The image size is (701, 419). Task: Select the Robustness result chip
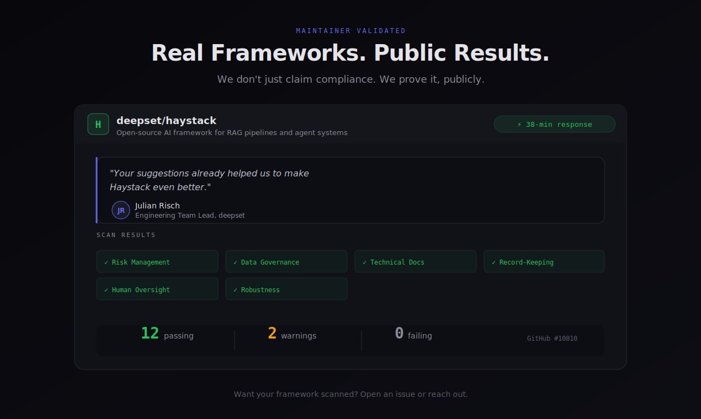[x=286, y=289]
